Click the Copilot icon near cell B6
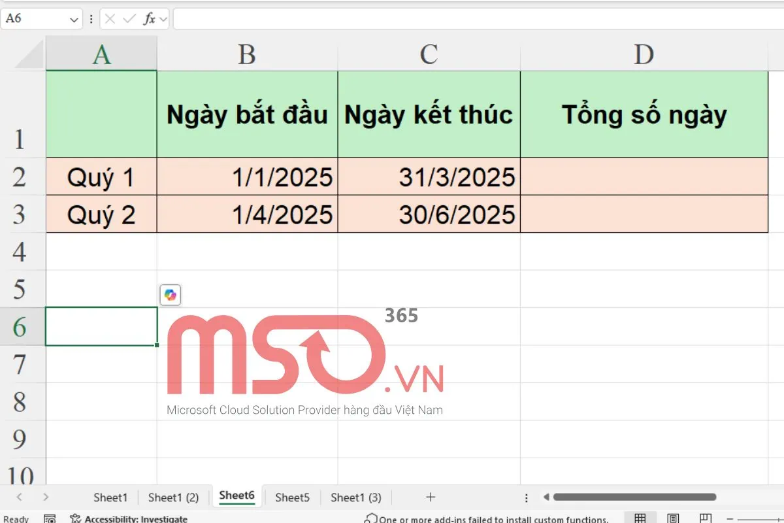The image size is (784, 523). (x=170, y=295)
